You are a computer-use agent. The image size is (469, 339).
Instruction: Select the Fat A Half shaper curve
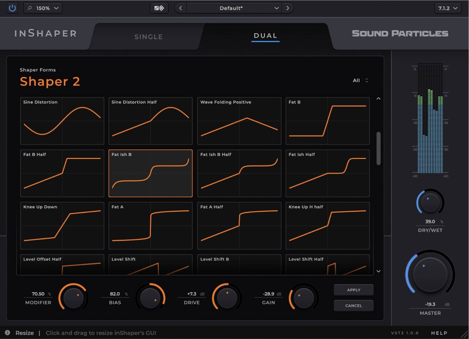(239, 226)
